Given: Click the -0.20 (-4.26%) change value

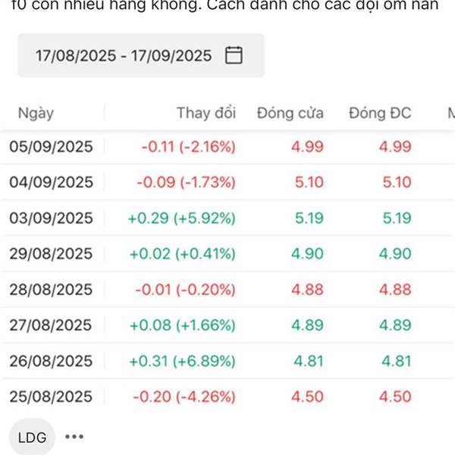Looking at the screenshot, I should (x=184, y=397).
